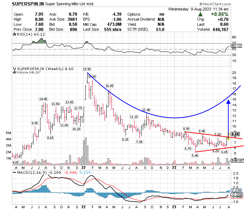This screenshot has width=244, height=210.
Task: Click the black line marker before MACD(12,26,9)
Action: (x=15, y=172)
